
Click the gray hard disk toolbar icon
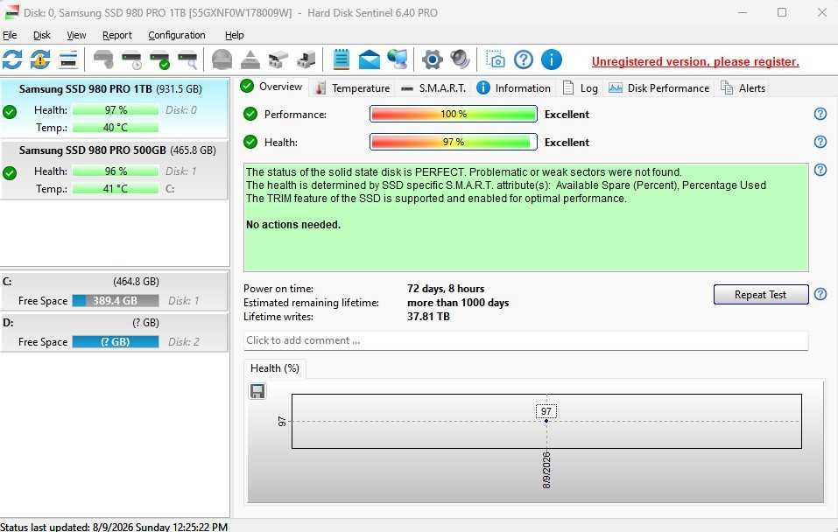click(103, 59)
